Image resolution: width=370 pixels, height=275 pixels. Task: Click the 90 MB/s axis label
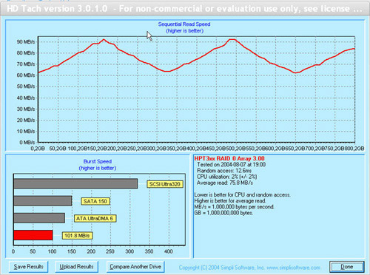(x=26, y=41)
